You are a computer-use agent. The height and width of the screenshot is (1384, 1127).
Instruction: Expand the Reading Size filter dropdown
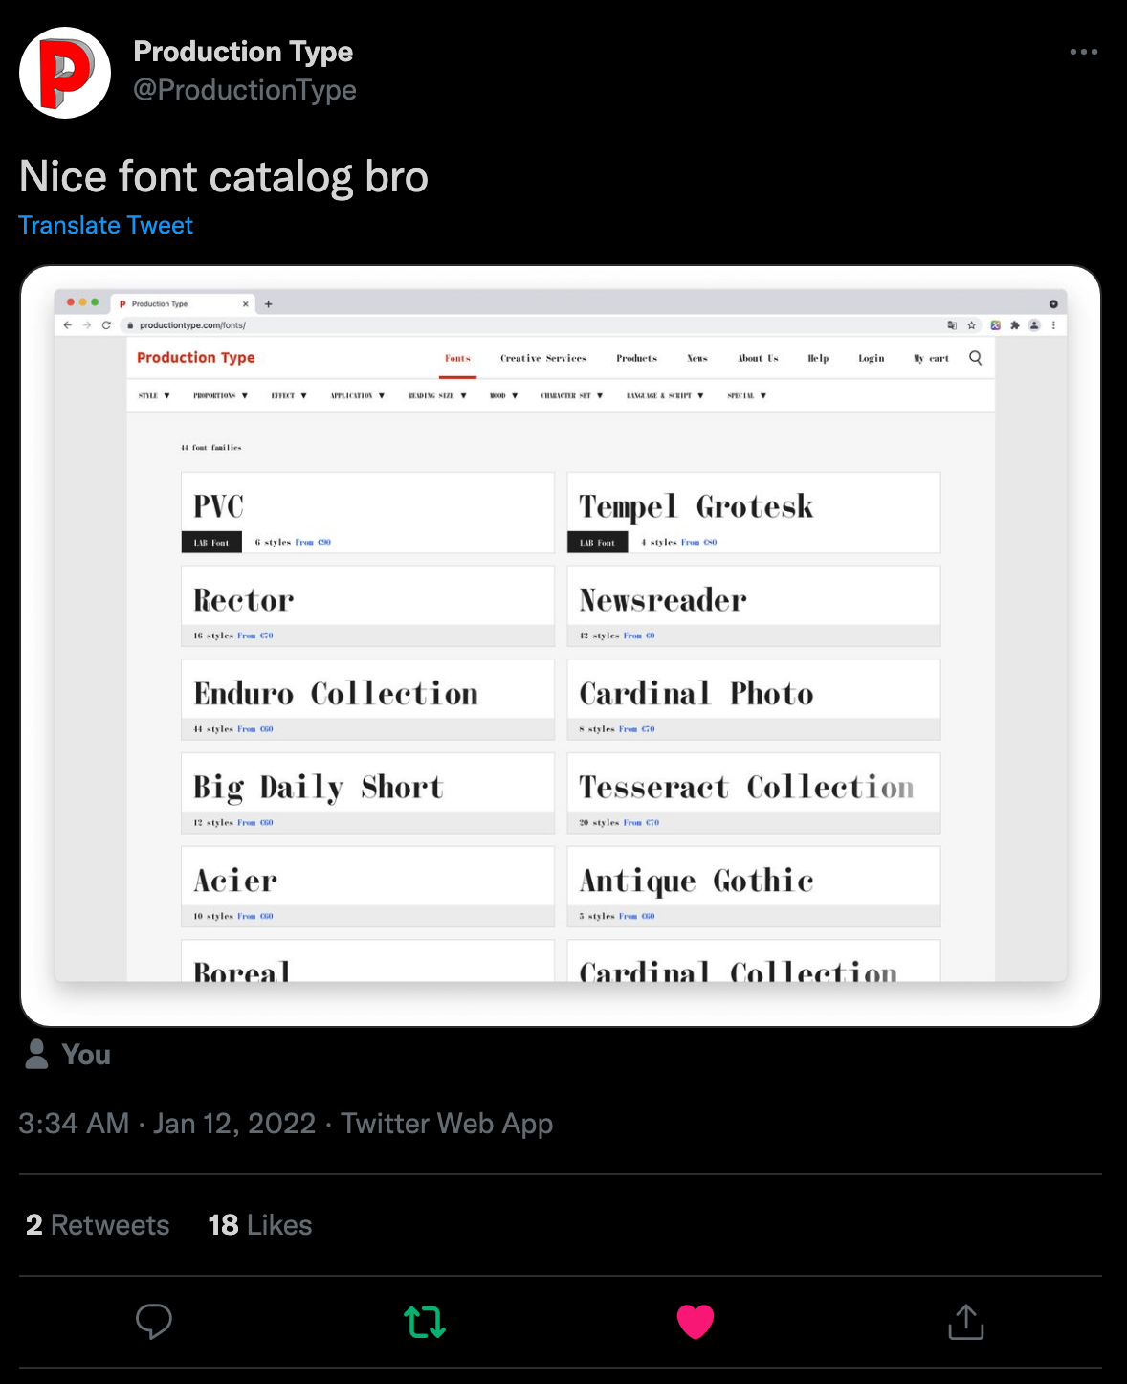[437, 395]
